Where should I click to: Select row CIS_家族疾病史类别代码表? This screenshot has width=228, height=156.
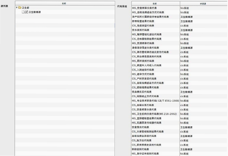(x=180, y=145)
